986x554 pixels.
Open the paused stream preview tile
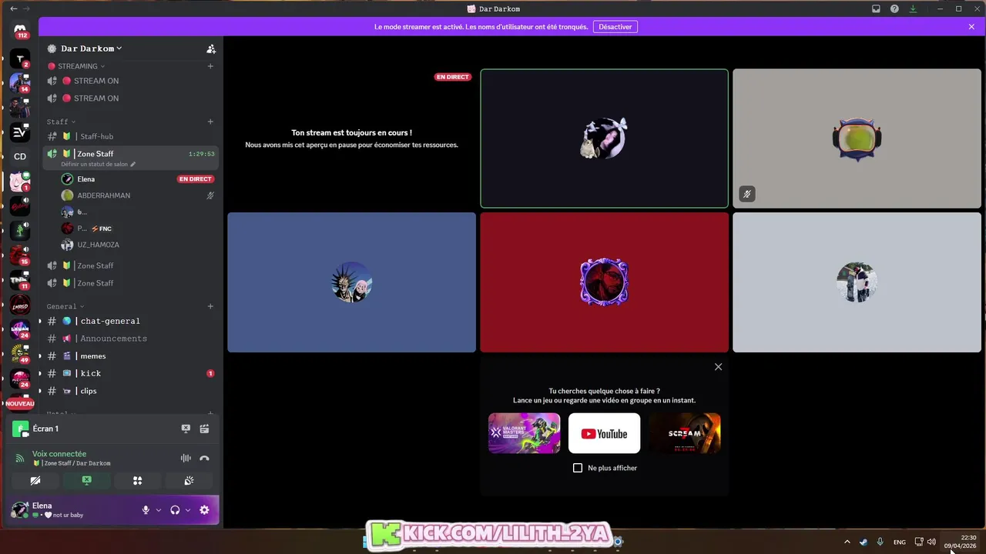351,138
